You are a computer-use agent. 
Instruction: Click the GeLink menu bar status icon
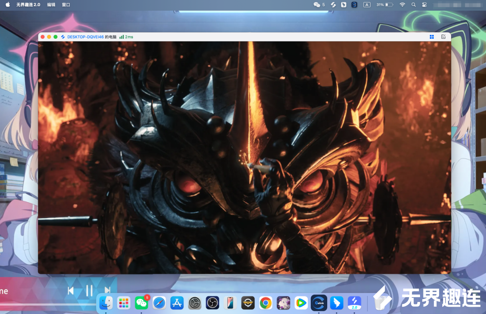click(354, 5)
